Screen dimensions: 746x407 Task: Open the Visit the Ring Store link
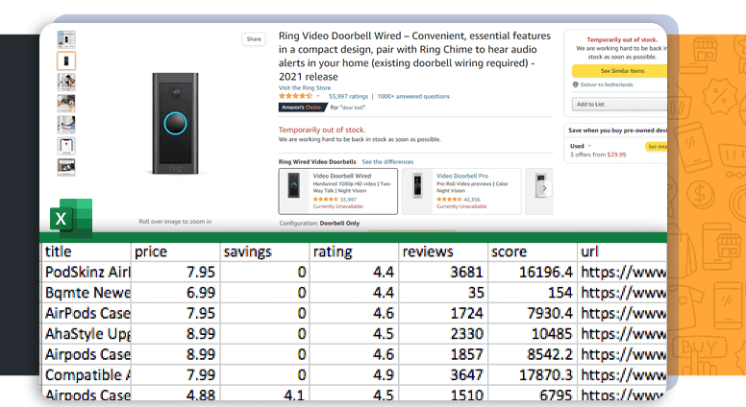(305, 88)
